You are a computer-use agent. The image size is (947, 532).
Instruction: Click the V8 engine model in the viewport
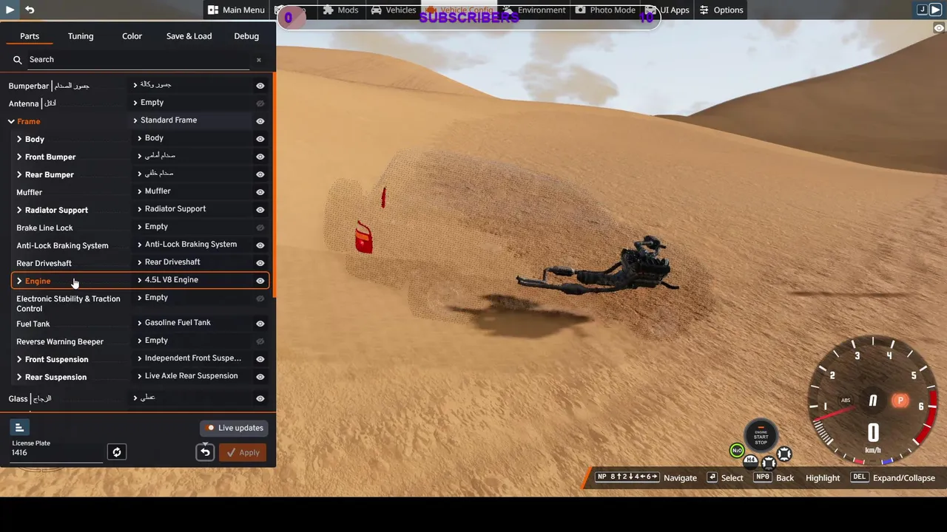[644, 264]
